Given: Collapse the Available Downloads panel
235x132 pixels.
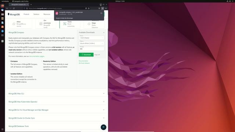Looking at the screenshot, I should 104,33.
